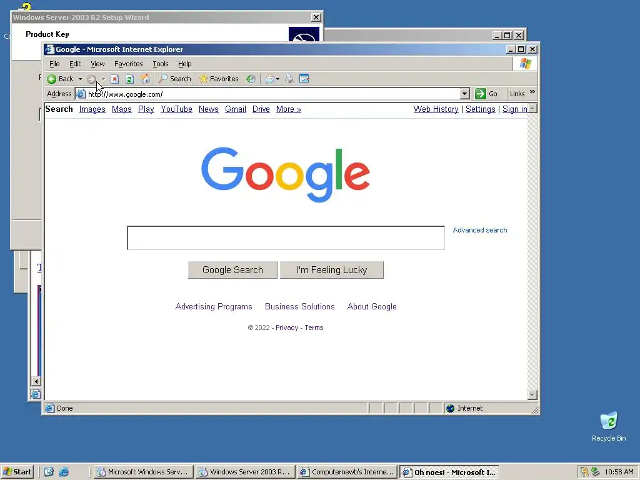
Task: Open the Help menu
Action: (x=184, y=64)
